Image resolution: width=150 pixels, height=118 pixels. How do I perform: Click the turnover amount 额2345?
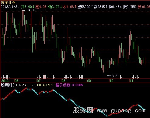(99, 7)
